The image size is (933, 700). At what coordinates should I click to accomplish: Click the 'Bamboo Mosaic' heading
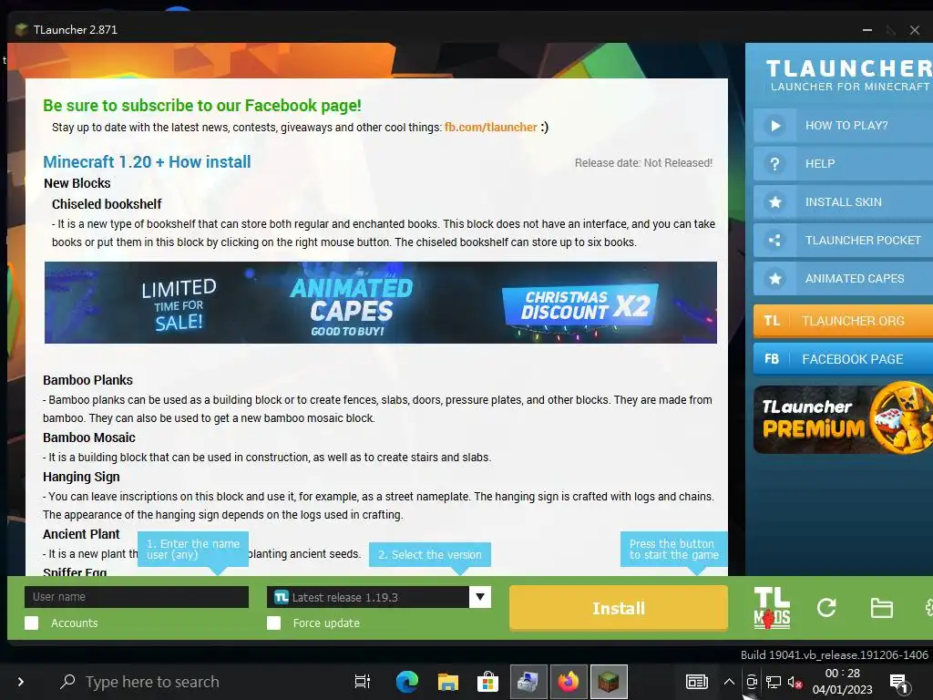(x=88, y=437)
